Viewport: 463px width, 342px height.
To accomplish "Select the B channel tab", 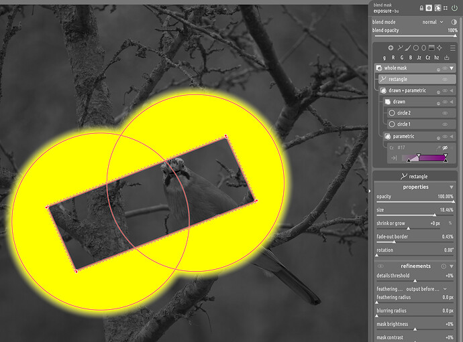I will coord(411,58).
